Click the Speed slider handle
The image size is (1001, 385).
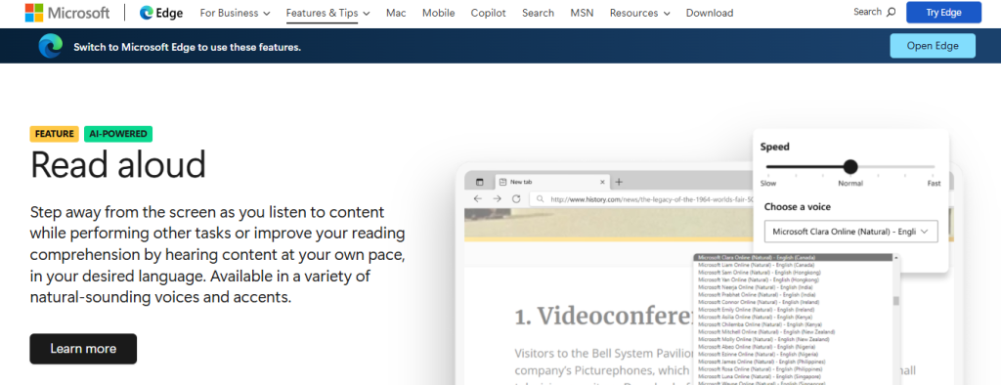coord(850,167)
